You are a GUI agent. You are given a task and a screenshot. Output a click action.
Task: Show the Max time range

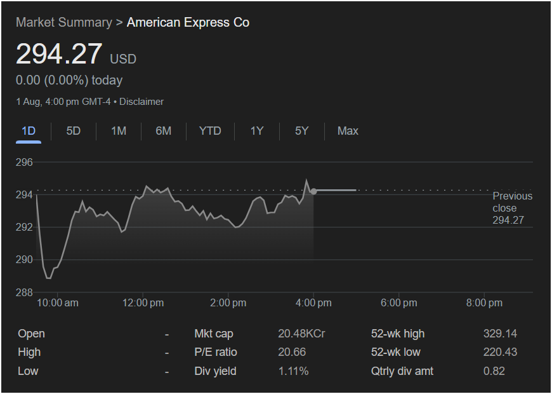click(x=348, y=131)
